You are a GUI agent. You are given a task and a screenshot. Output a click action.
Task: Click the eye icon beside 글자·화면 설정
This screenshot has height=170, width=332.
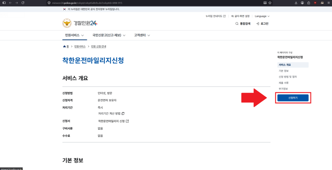(x=232, y=16)
